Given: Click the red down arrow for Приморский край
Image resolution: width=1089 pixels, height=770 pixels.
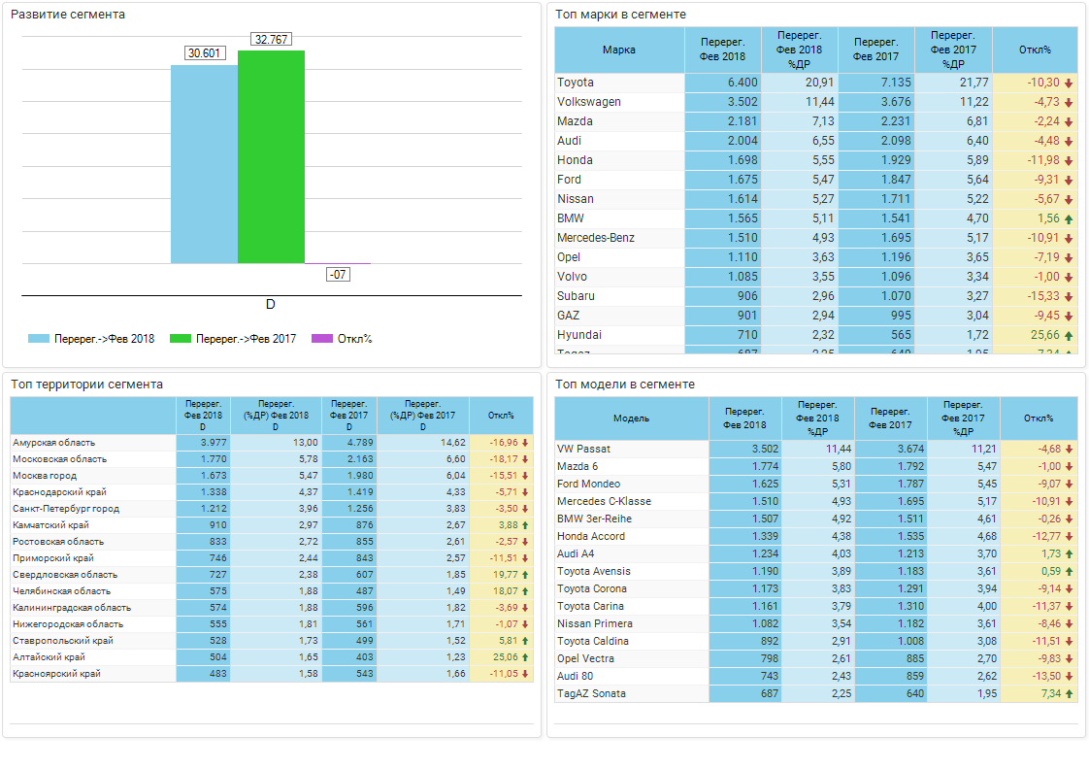Looking at the screenshot, I should point(525,558).
